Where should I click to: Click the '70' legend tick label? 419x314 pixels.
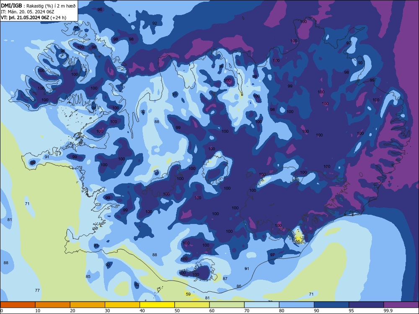pos(247,311)
